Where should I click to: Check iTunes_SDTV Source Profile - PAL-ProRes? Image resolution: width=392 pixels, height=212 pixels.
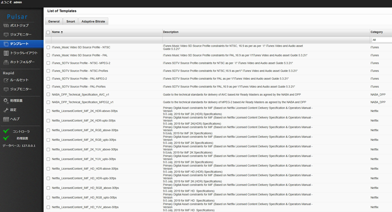48,87
